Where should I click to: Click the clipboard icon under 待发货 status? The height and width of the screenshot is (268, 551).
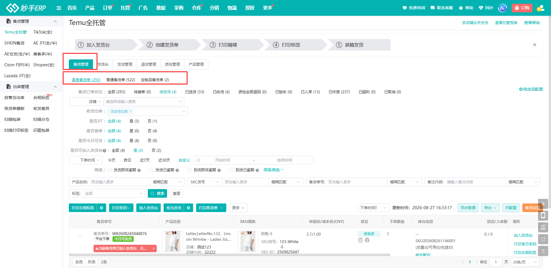[360, 240]
